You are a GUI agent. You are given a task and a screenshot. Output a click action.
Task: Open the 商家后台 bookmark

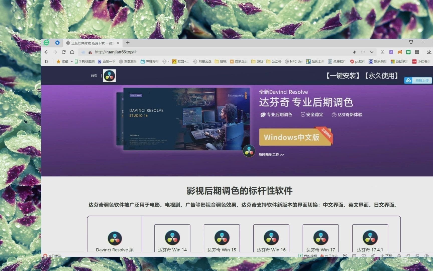coord(239,61)
